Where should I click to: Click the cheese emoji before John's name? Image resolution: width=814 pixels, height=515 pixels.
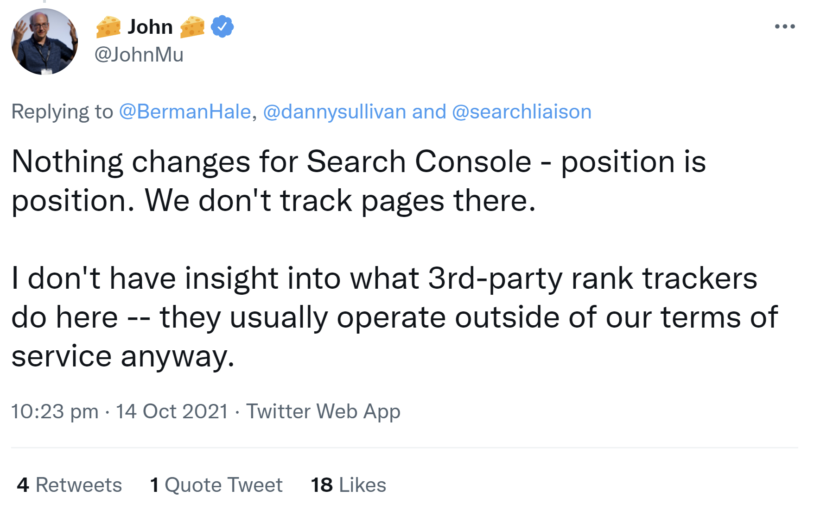click(108, 26)
